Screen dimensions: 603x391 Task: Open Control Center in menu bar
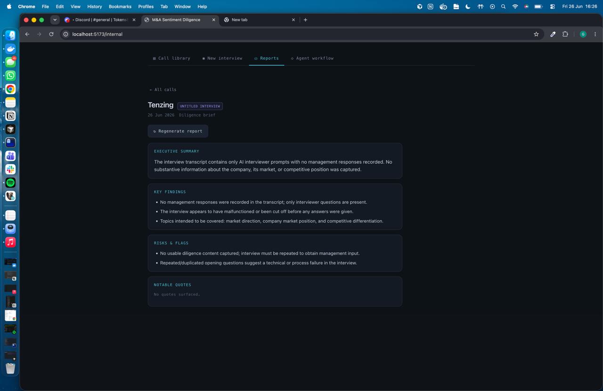click(x=552, y=7)
